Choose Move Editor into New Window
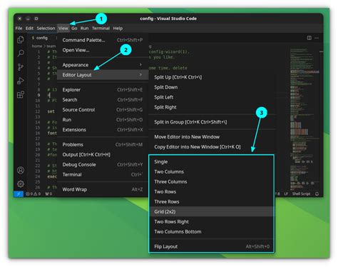Viewport: 338px width, 267px height. (212, 137)
